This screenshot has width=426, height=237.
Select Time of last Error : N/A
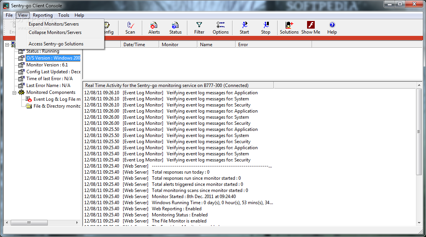49,79
